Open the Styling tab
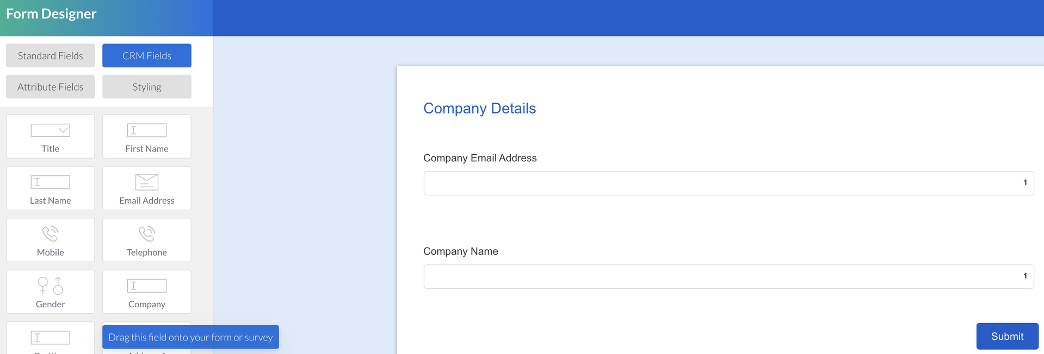 [146, 87]
